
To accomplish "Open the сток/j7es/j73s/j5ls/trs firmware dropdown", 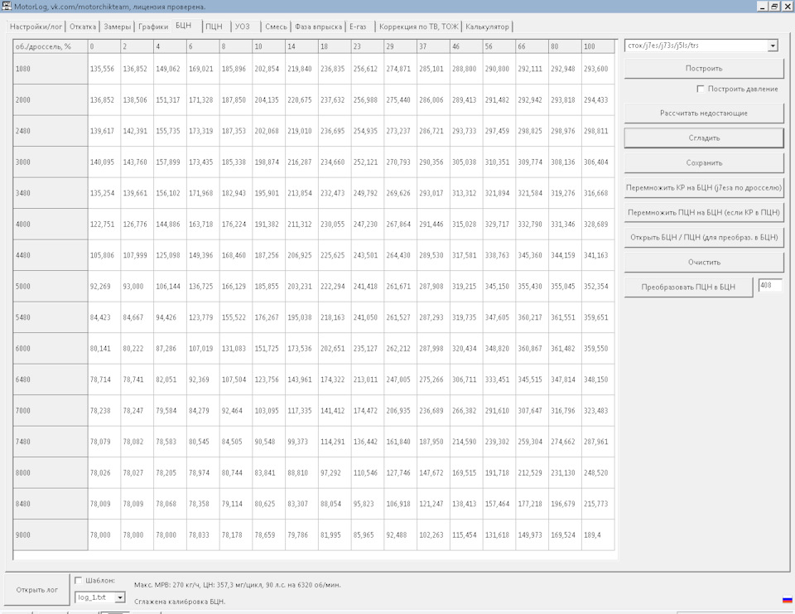I will [x=772, y=46].
